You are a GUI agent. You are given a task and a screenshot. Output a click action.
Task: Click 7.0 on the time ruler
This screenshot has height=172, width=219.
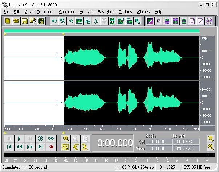pos(118,129)
